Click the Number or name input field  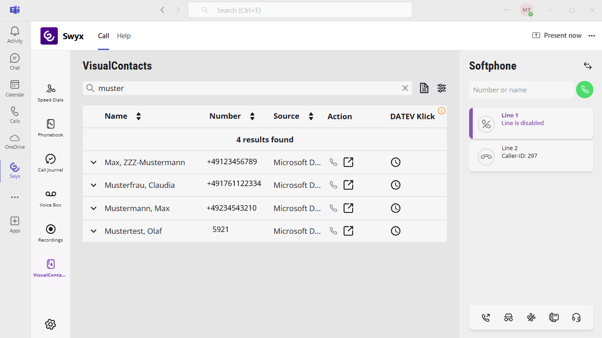[521, 90]
